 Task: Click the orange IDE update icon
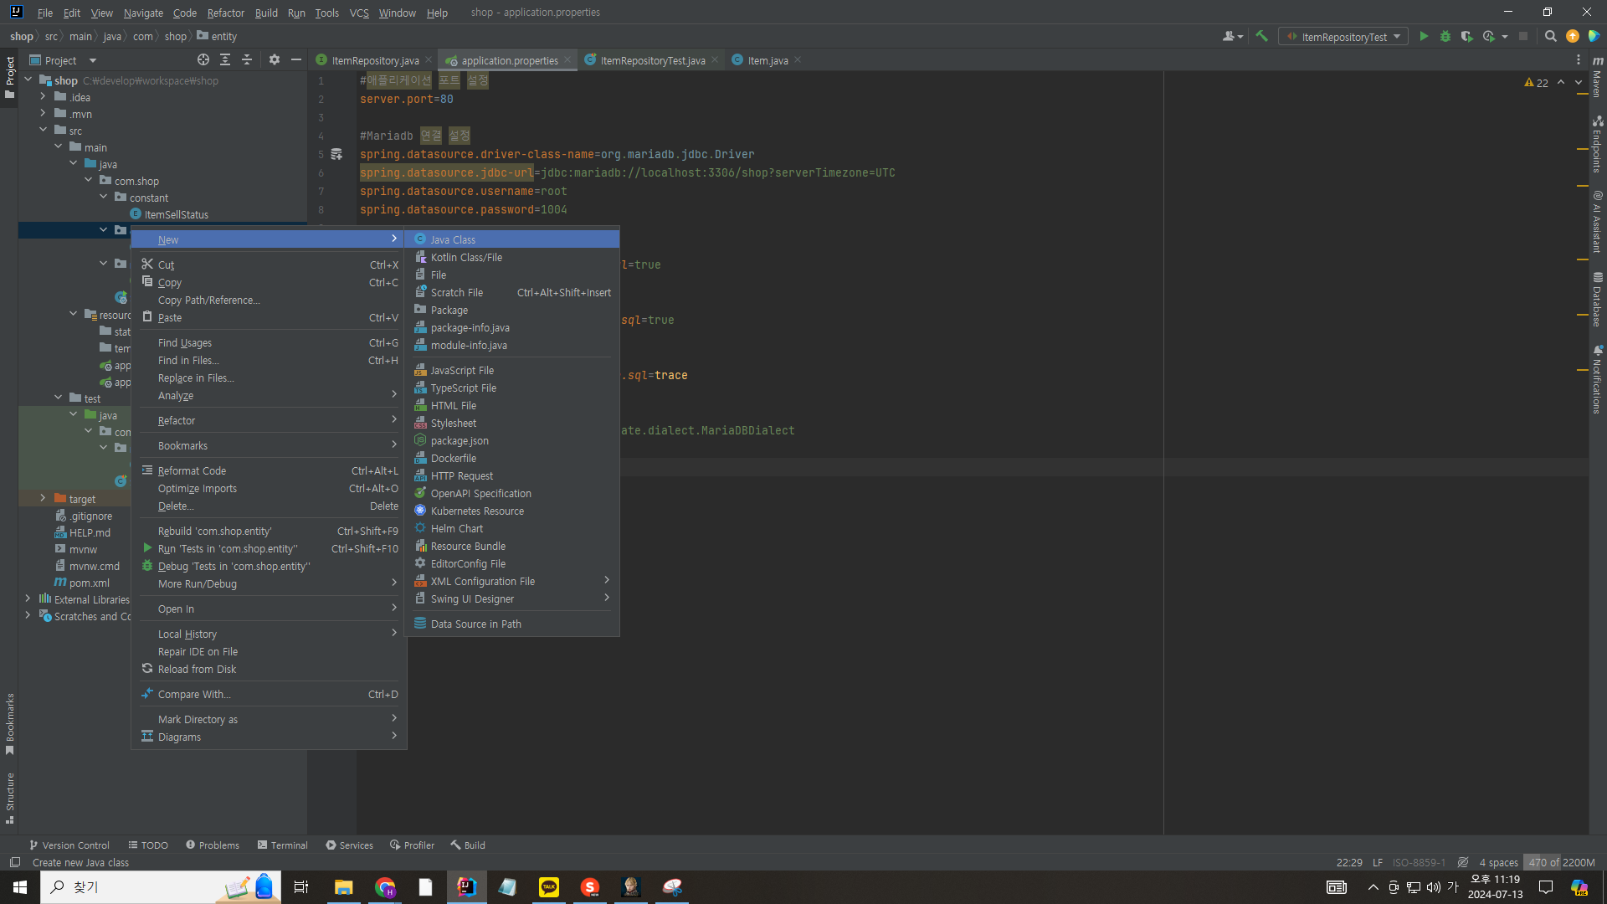point(1573,36)
